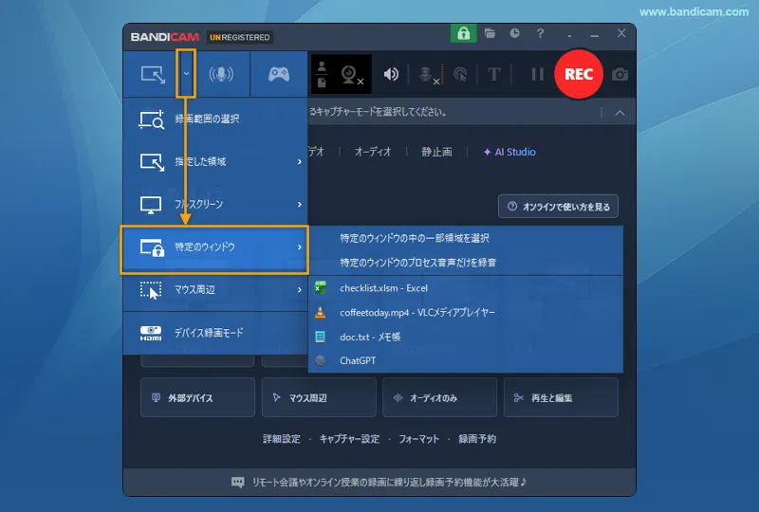Open 指定した領域 submenu
Screen dimensions: 759x512
[x=215, y=161]
